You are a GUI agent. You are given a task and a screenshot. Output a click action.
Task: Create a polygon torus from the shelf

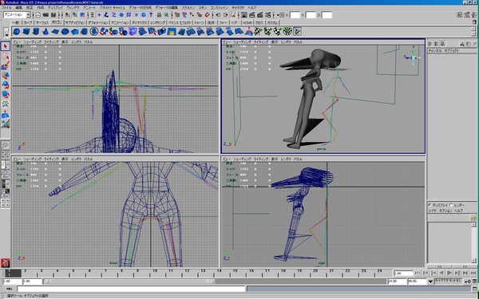(x=65, y=31)
